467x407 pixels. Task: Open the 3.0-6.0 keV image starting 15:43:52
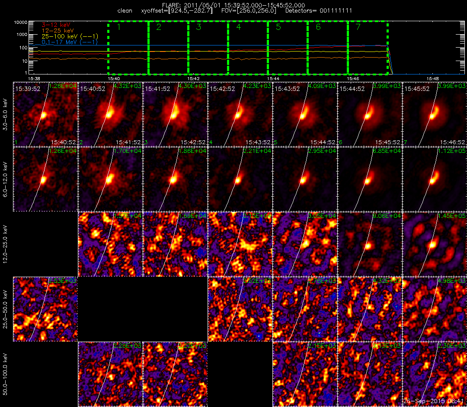[305, 114]
